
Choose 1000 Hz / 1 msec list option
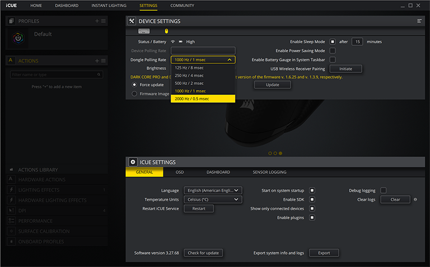point(203,91)
